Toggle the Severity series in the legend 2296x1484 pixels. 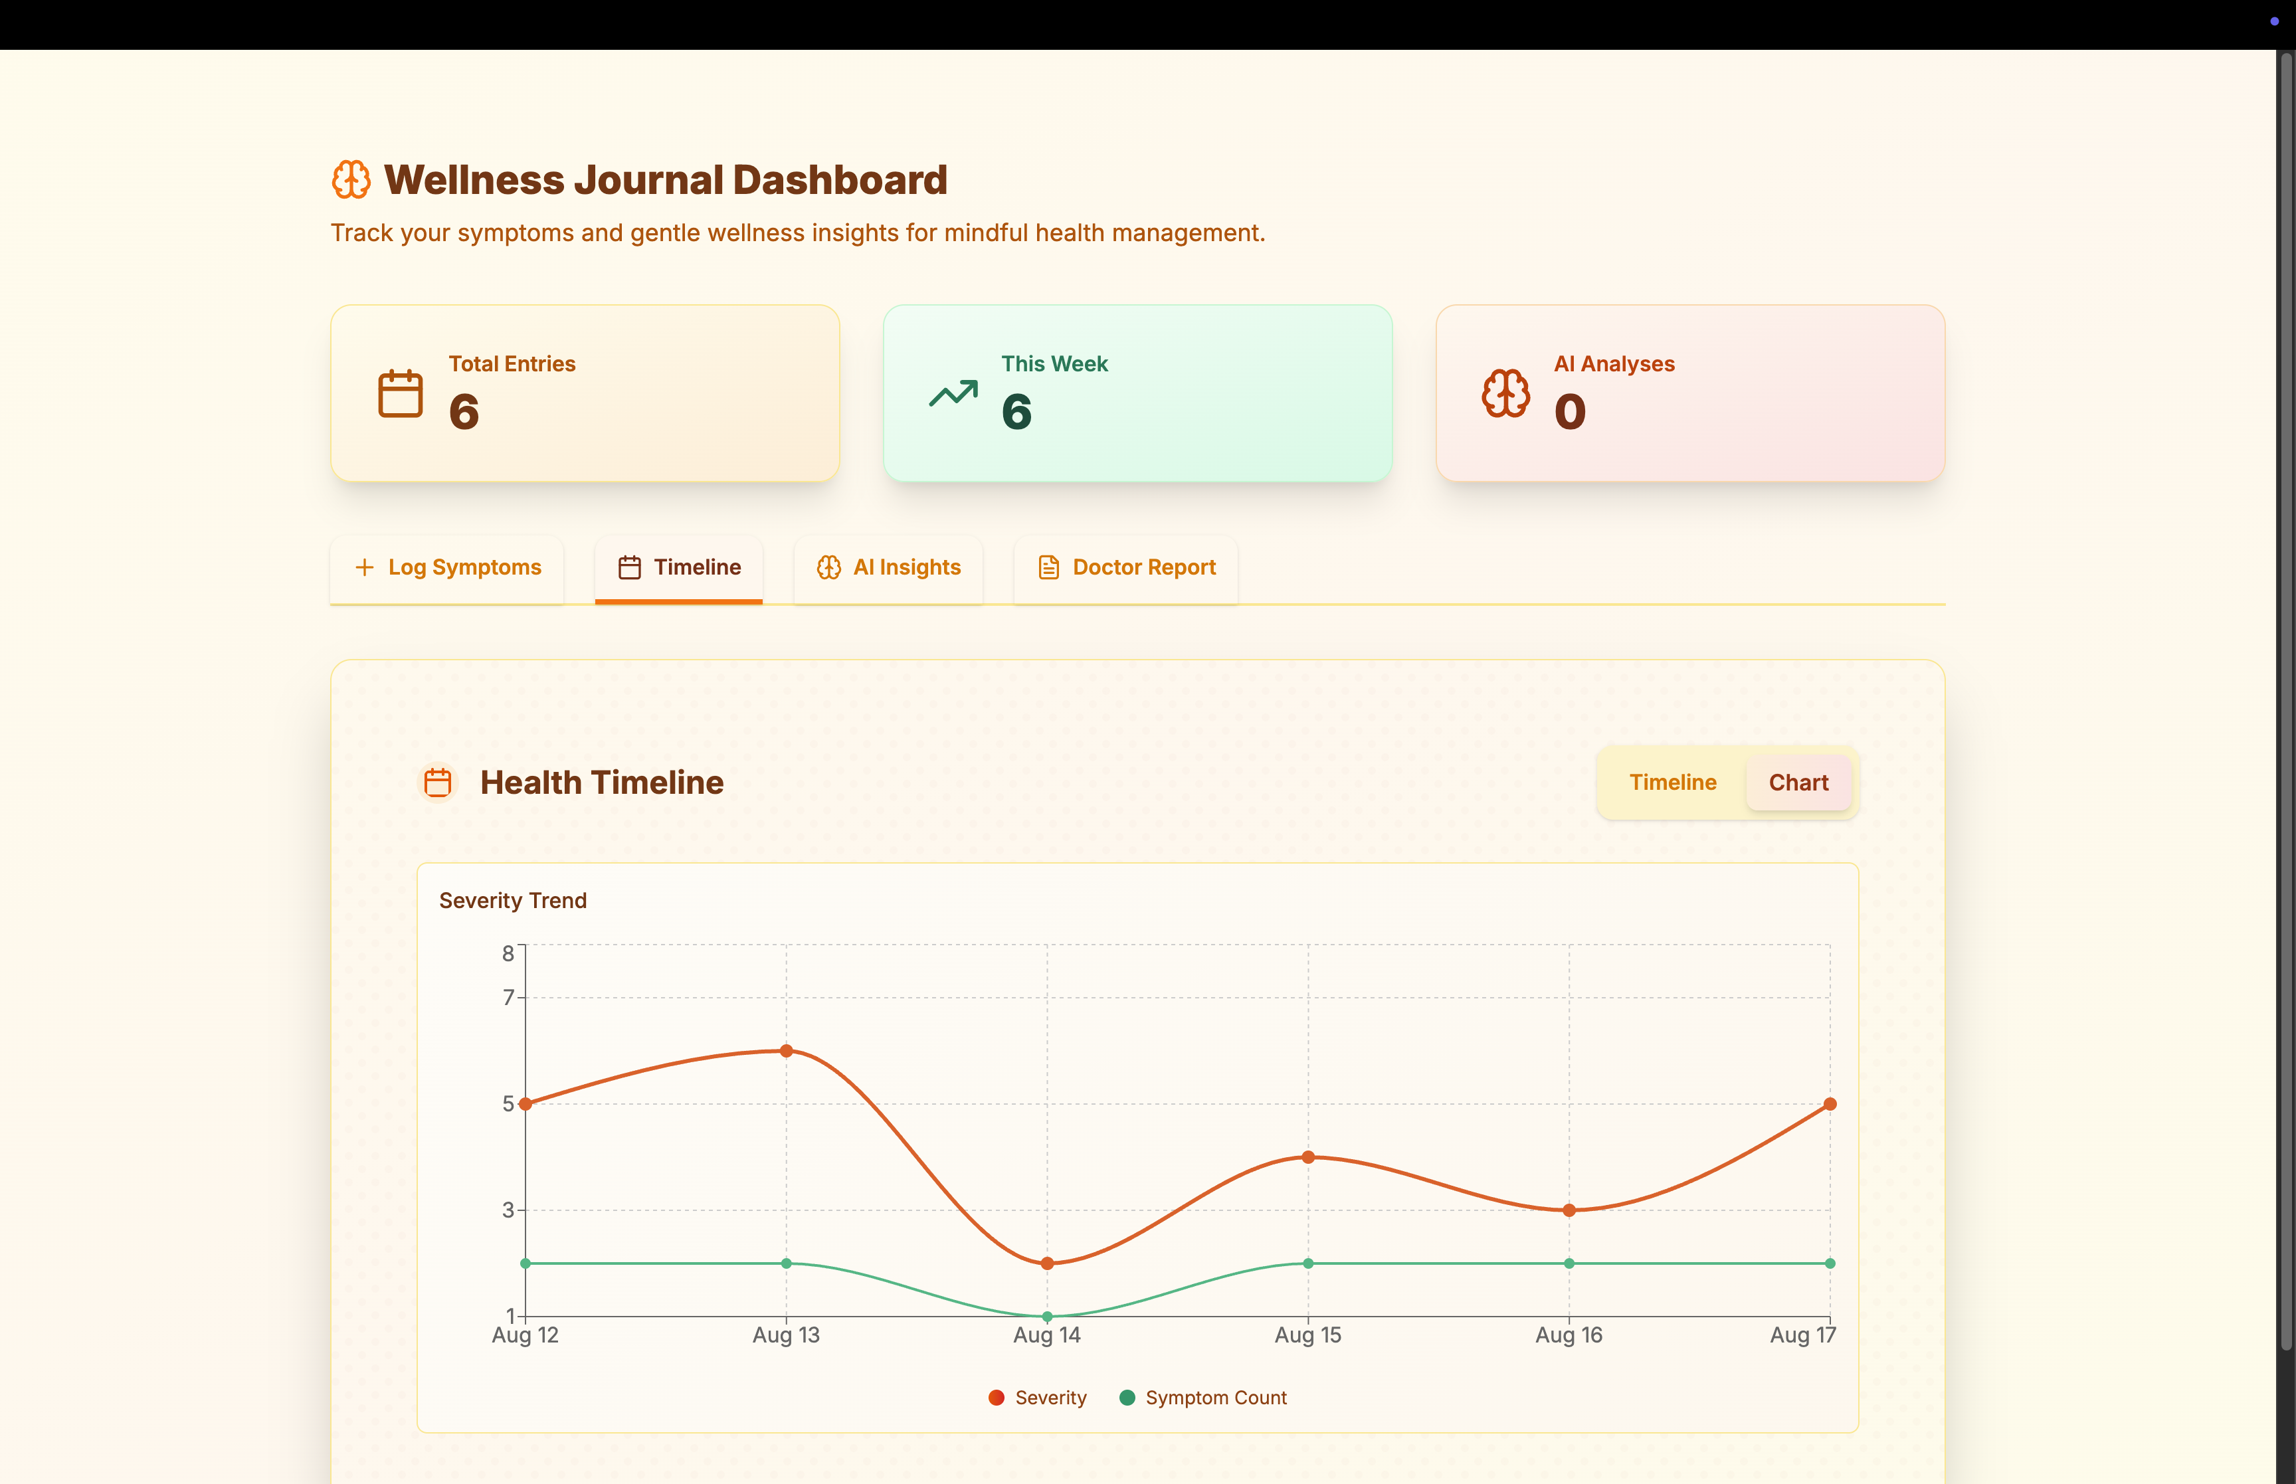[x=1038, y=1397]
